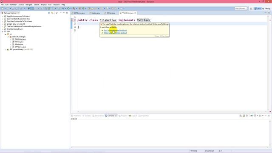Apply the Add unimplemented methods quick fix
This screenshot has height=153, width=272.
tap(115, 30)
